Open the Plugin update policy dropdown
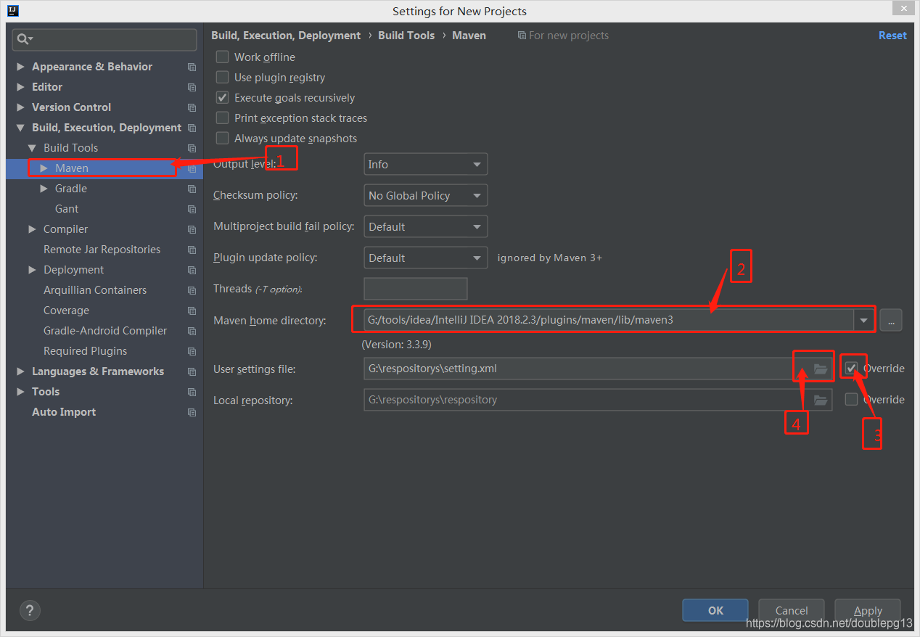Image resolution: width=920 pixels, height=637 pixels. [x=425, y=258]
